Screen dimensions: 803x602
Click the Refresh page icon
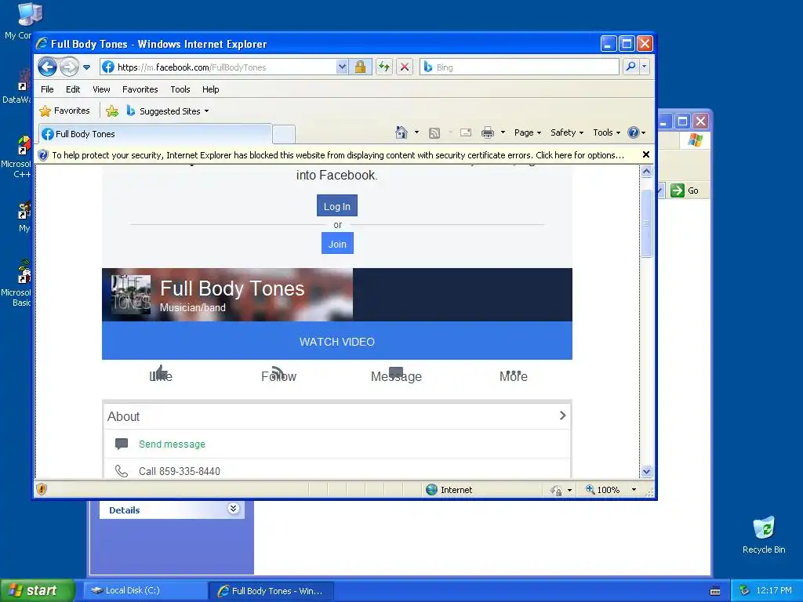(384, 67)
